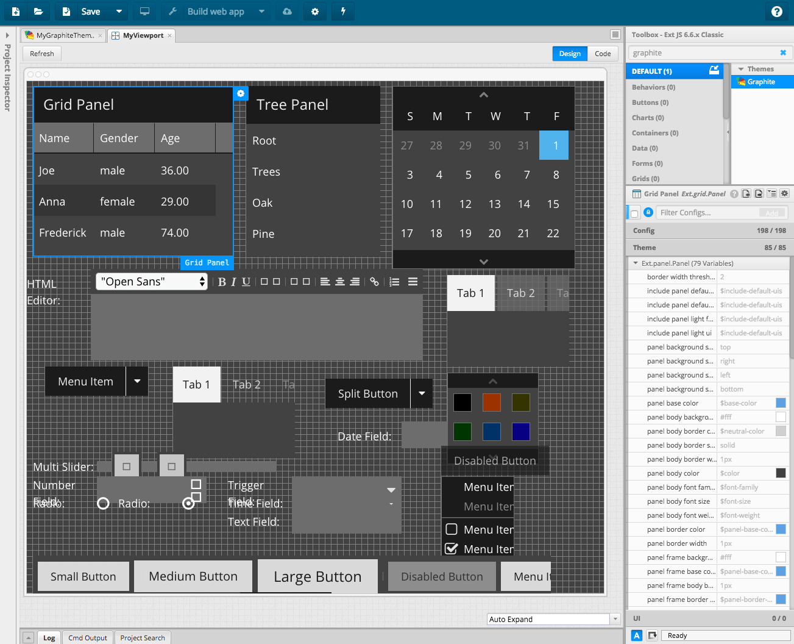This screenshot has width=794, height=644.
Task: Click the cloud upload publish icon
Action: click(x=287, y=12)
